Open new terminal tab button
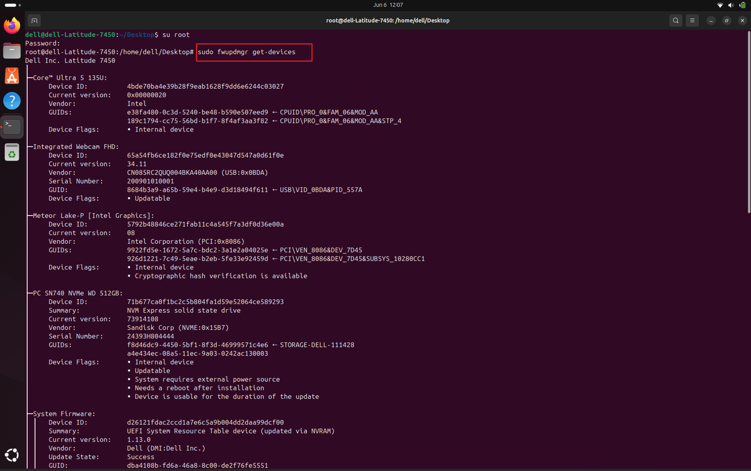Screen dimensions: 751x471 [x=34, y=20]
